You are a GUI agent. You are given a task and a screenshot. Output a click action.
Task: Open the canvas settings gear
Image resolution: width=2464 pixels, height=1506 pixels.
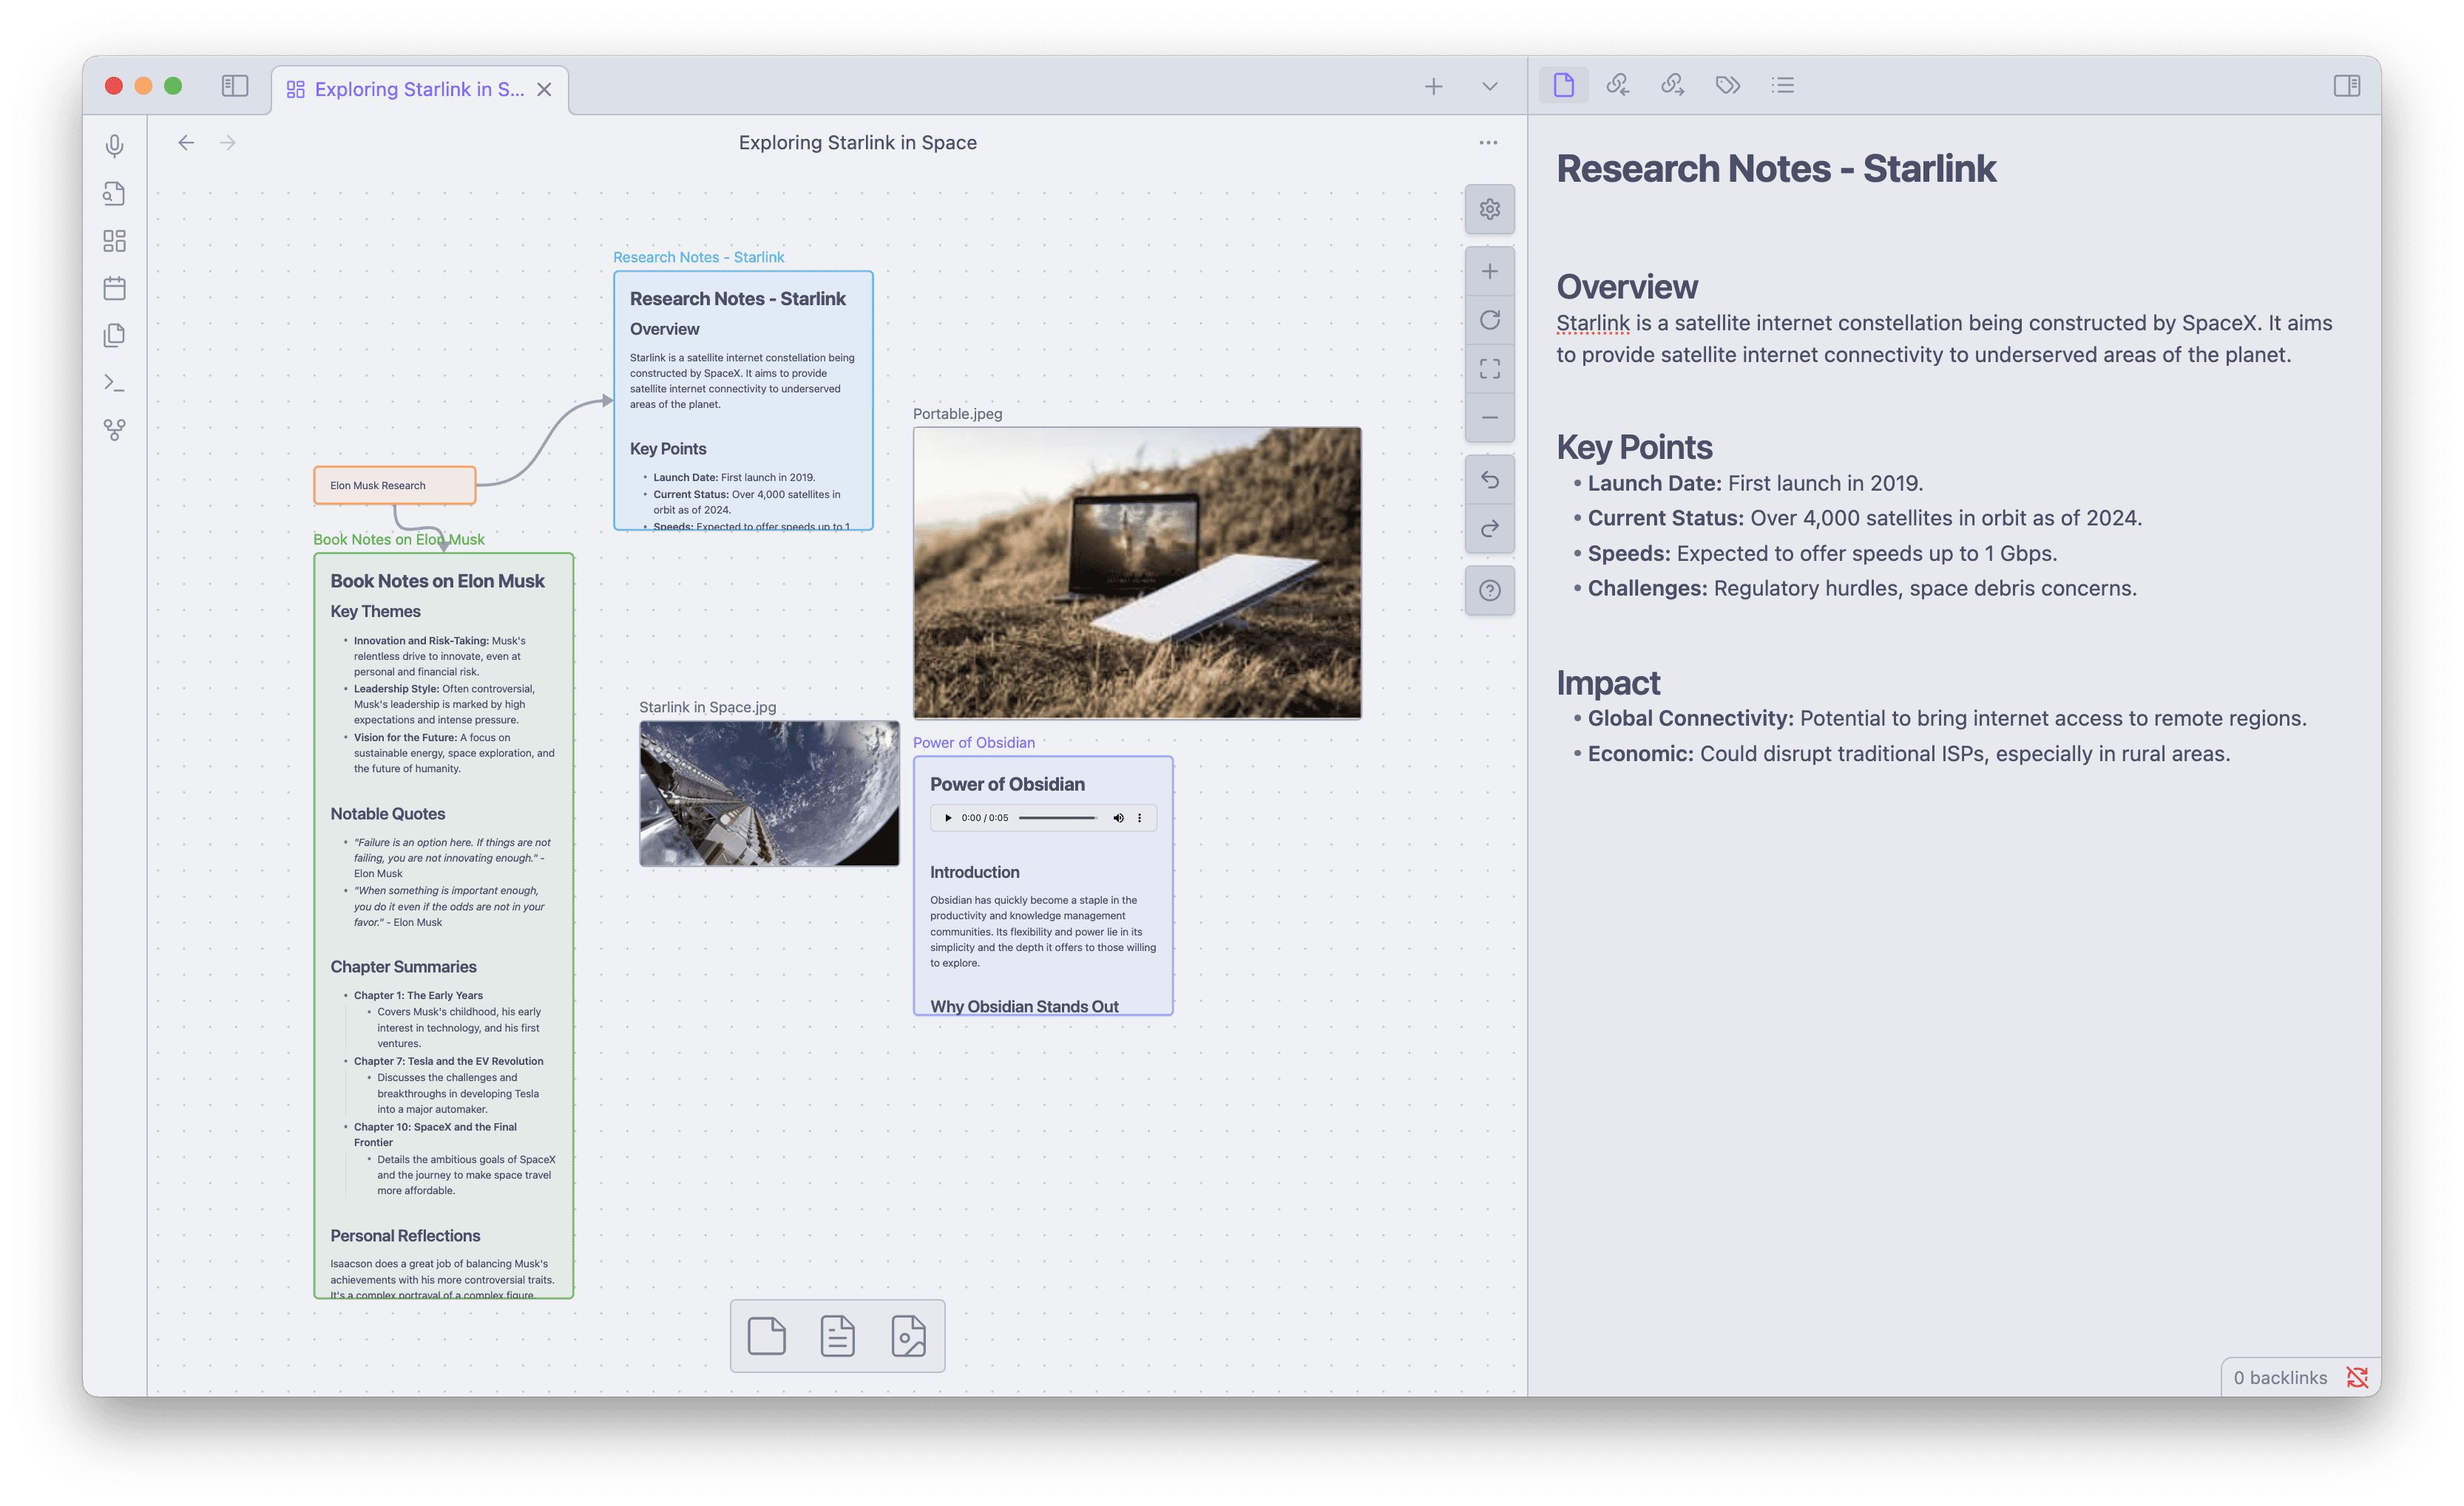tap(1490, 209)
